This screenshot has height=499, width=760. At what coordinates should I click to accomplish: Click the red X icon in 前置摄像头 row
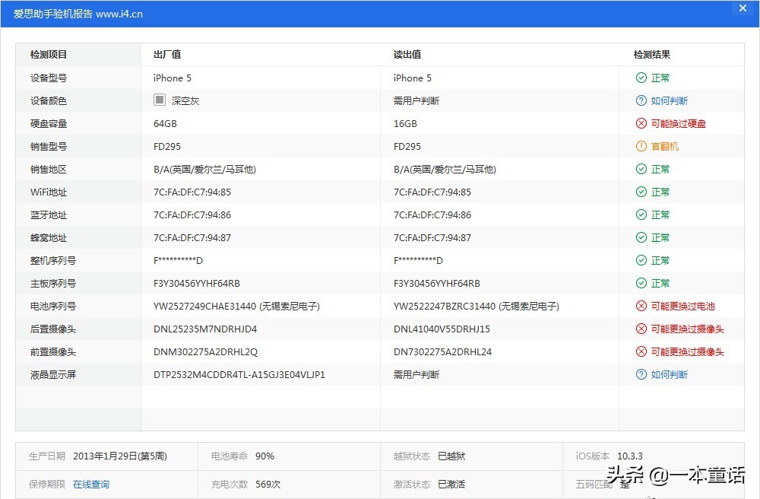pos(641,351)
